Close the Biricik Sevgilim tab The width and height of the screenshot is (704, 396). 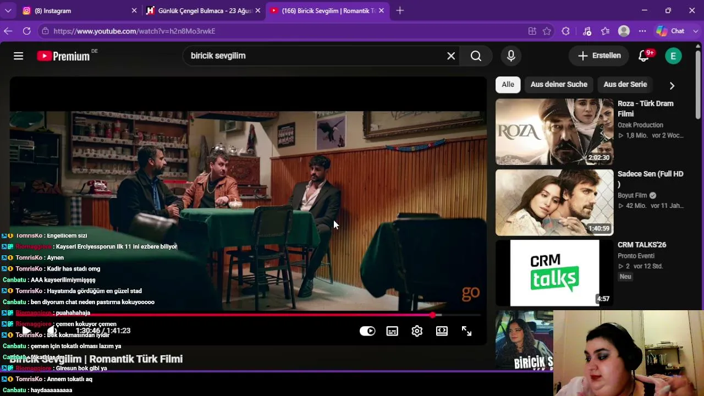[x=381, y=10]
